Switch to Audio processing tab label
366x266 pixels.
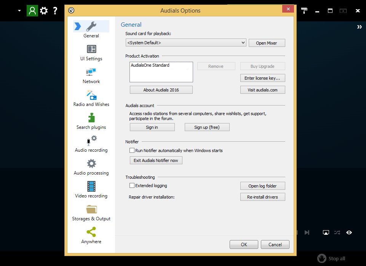[91, 173]
